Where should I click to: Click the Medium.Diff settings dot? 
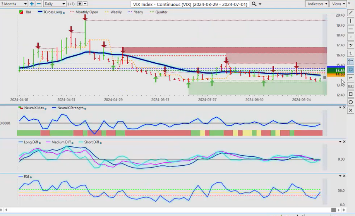point(72,143)
